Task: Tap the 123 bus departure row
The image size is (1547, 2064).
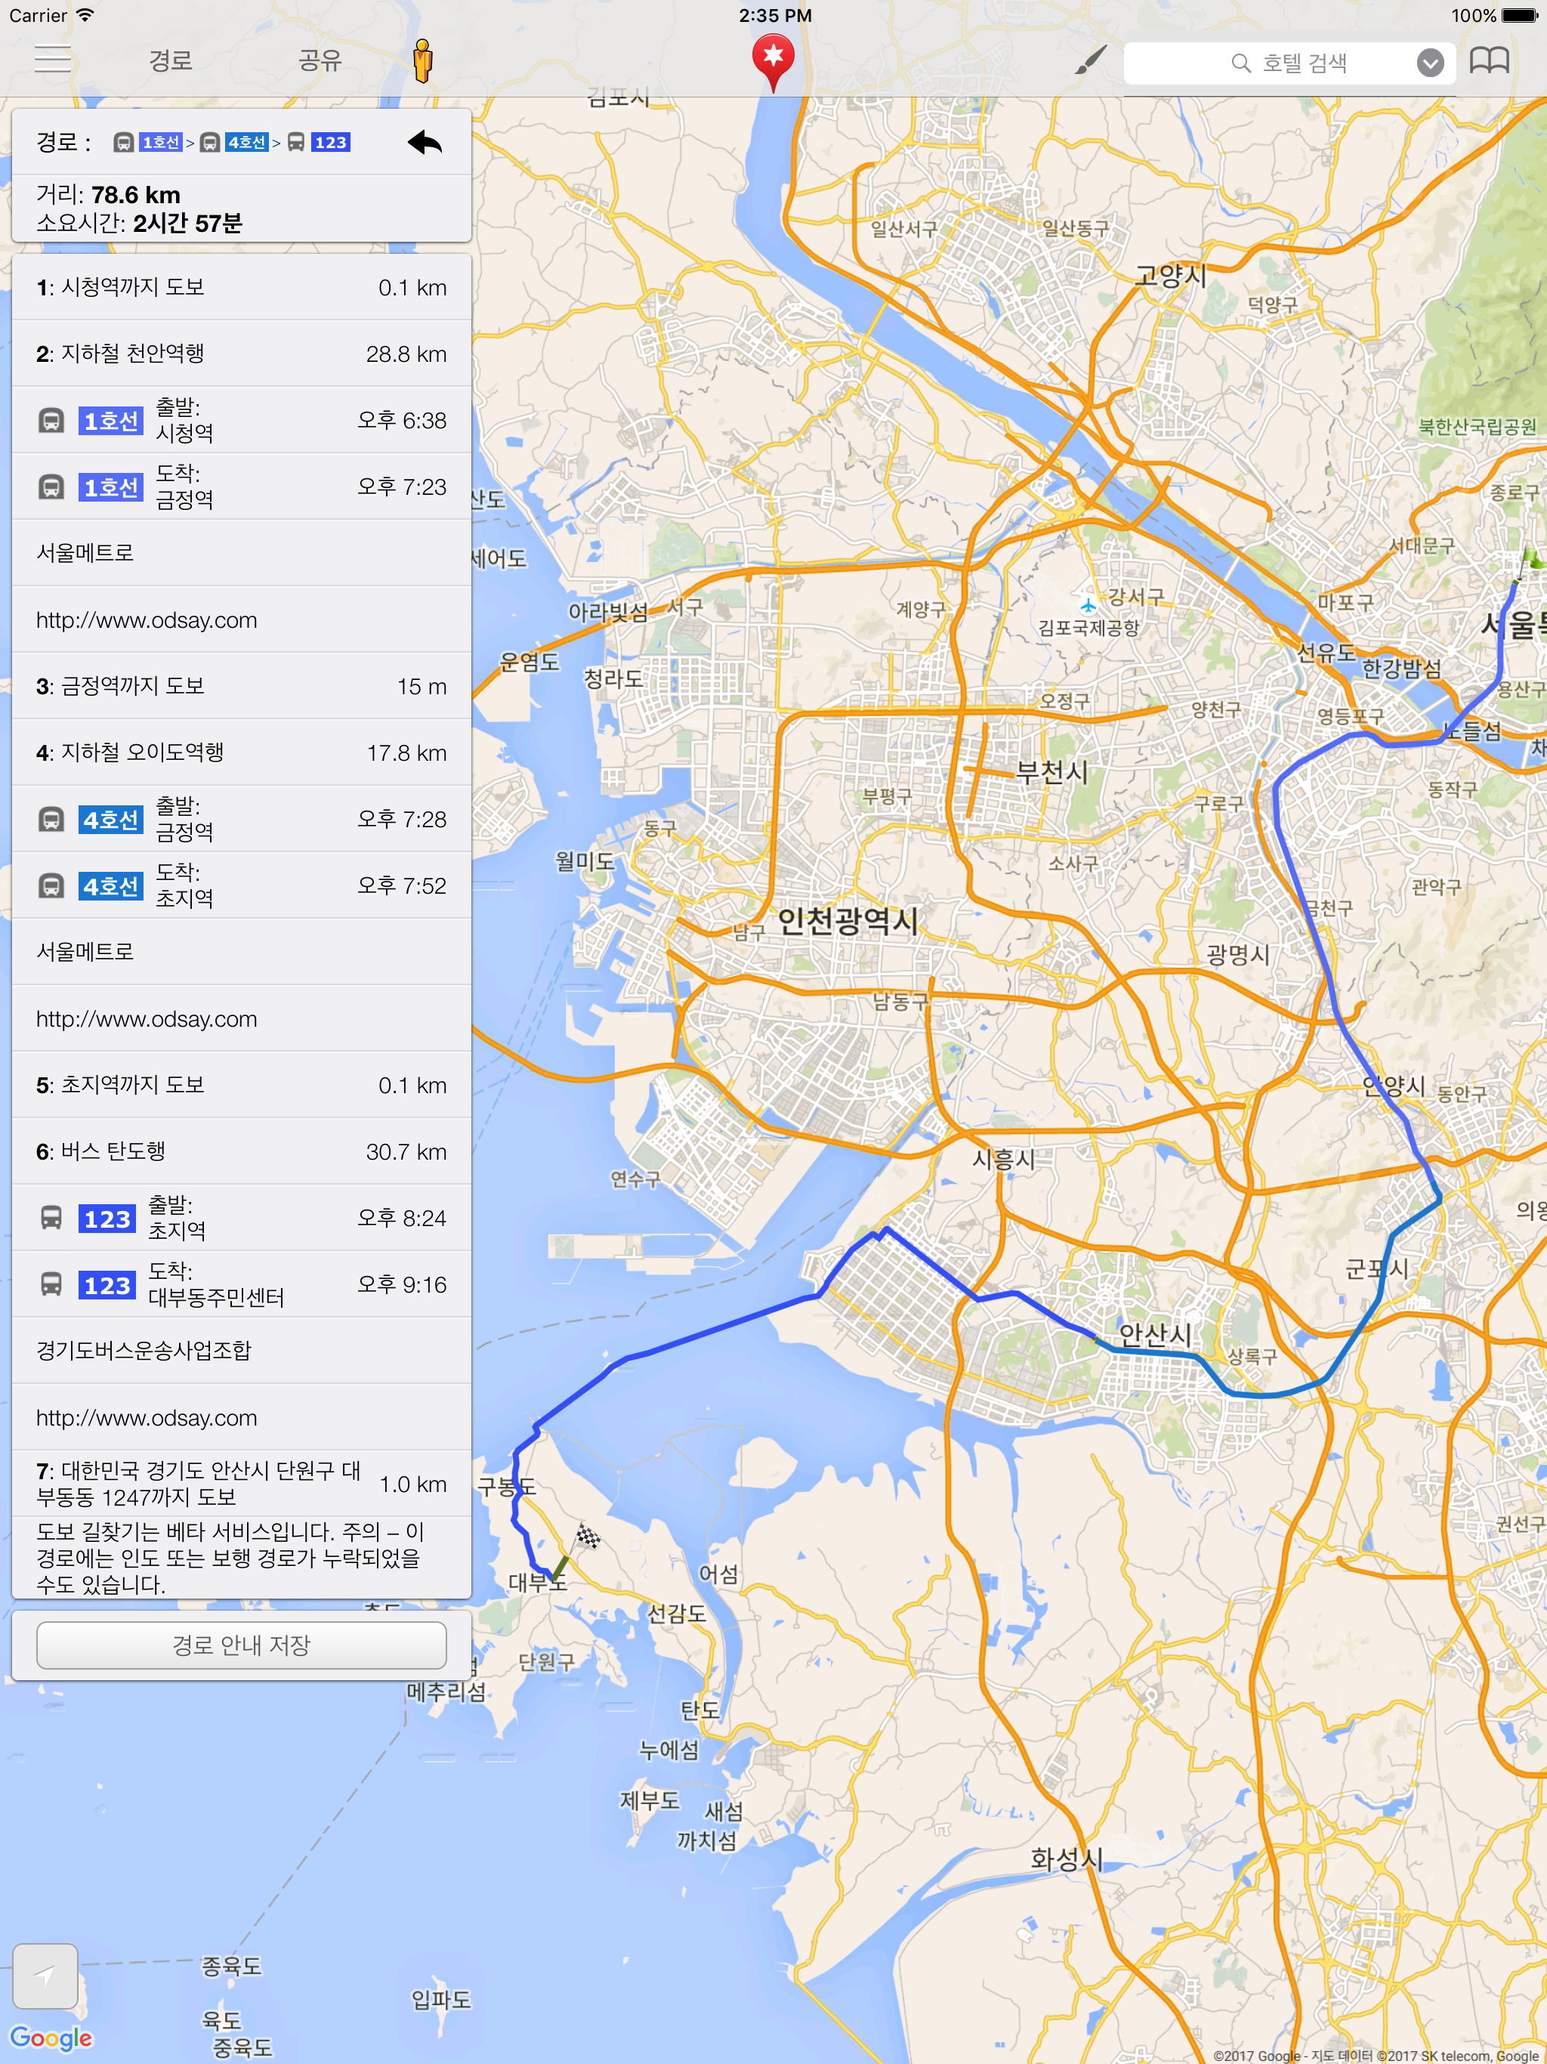Action: tap(241, 1218)
